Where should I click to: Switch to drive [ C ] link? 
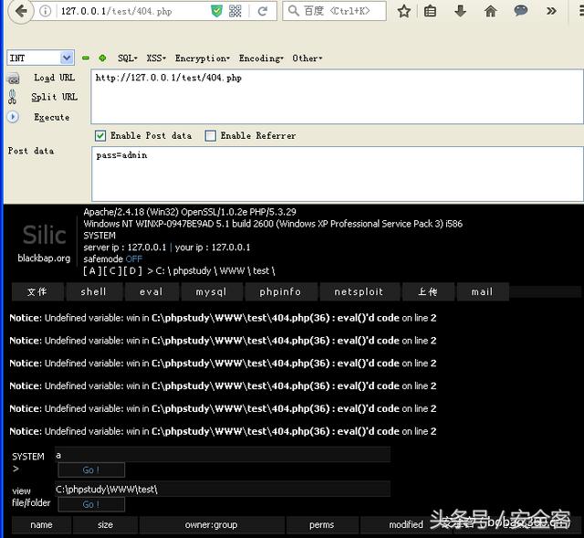112,271
